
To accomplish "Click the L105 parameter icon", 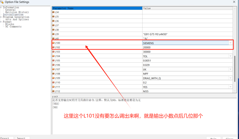I will pyautogui.click(x=53, y=60).
